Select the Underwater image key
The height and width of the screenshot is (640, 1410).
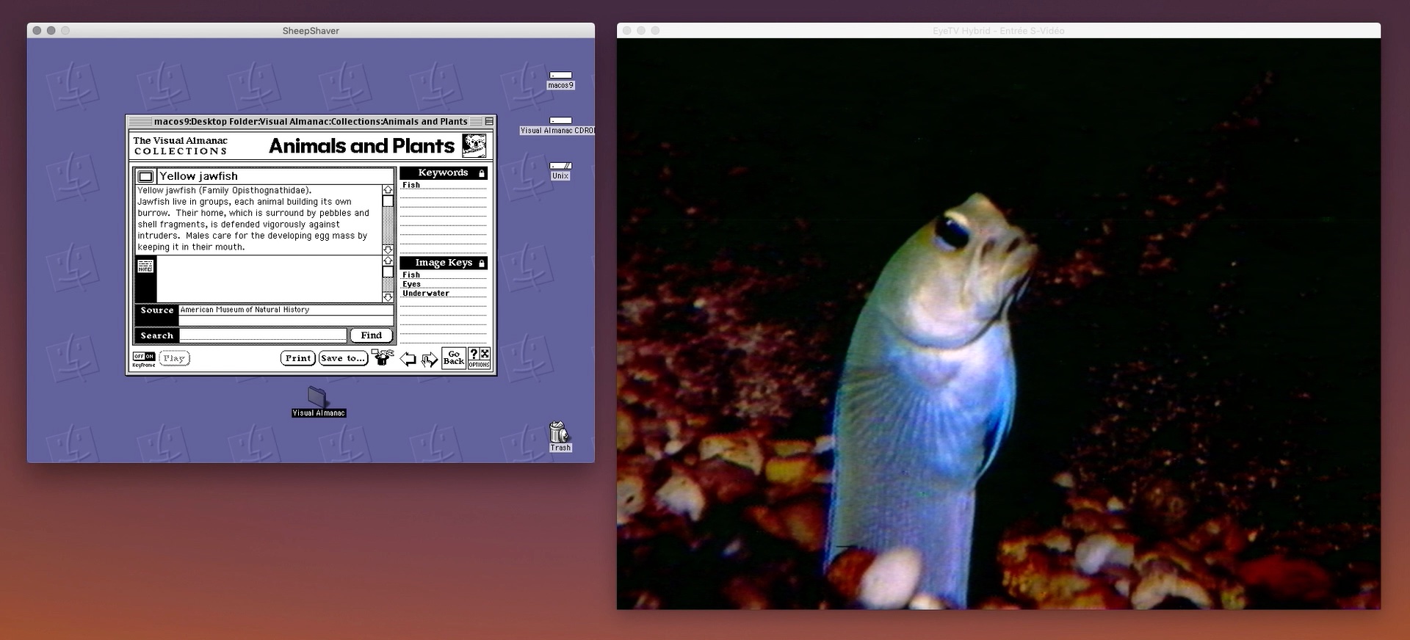tap(426, 293)
